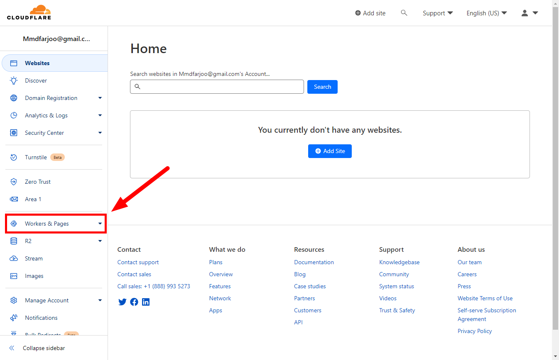559x360 pixels.
Task: Click the Notifications megaphone icon
Action: click(14, 318)
